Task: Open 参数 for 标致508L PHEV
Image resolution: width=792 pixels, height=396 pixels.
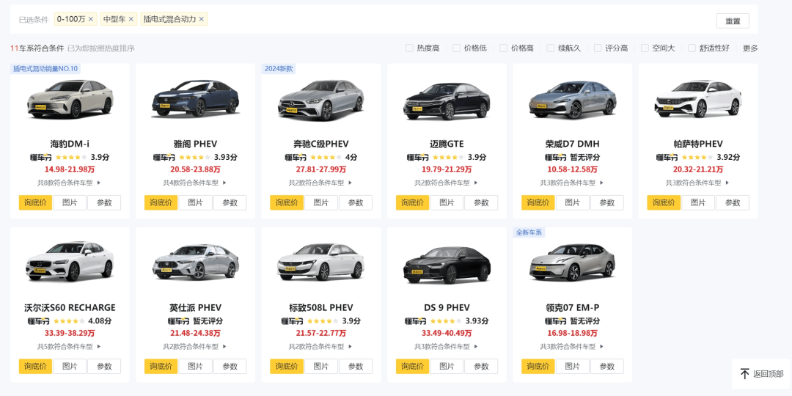Action: coord(356,366)
